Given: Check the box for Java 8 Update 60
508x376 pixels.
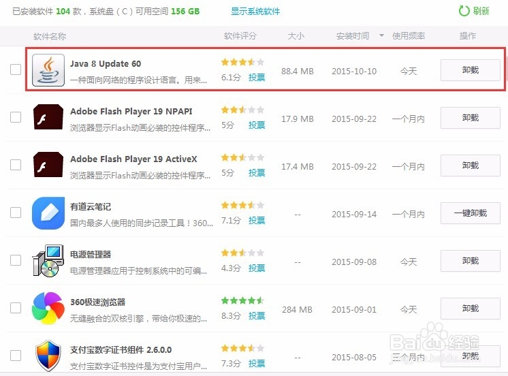Looking at the screenshot, I should pos(16,69).
